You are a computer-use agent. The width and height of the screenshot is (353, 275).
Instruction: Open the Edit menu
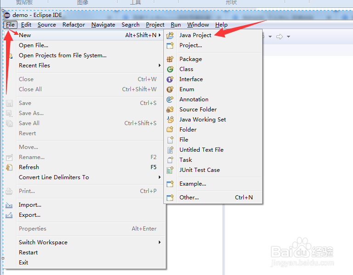(26, 25)
